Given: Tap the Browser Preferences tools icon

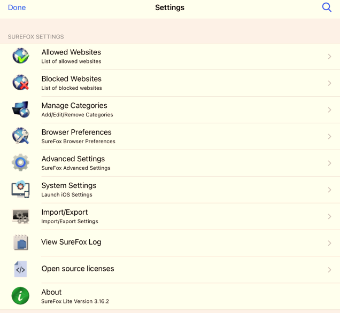Looking at the screenshot, I should tap(20, 136).
